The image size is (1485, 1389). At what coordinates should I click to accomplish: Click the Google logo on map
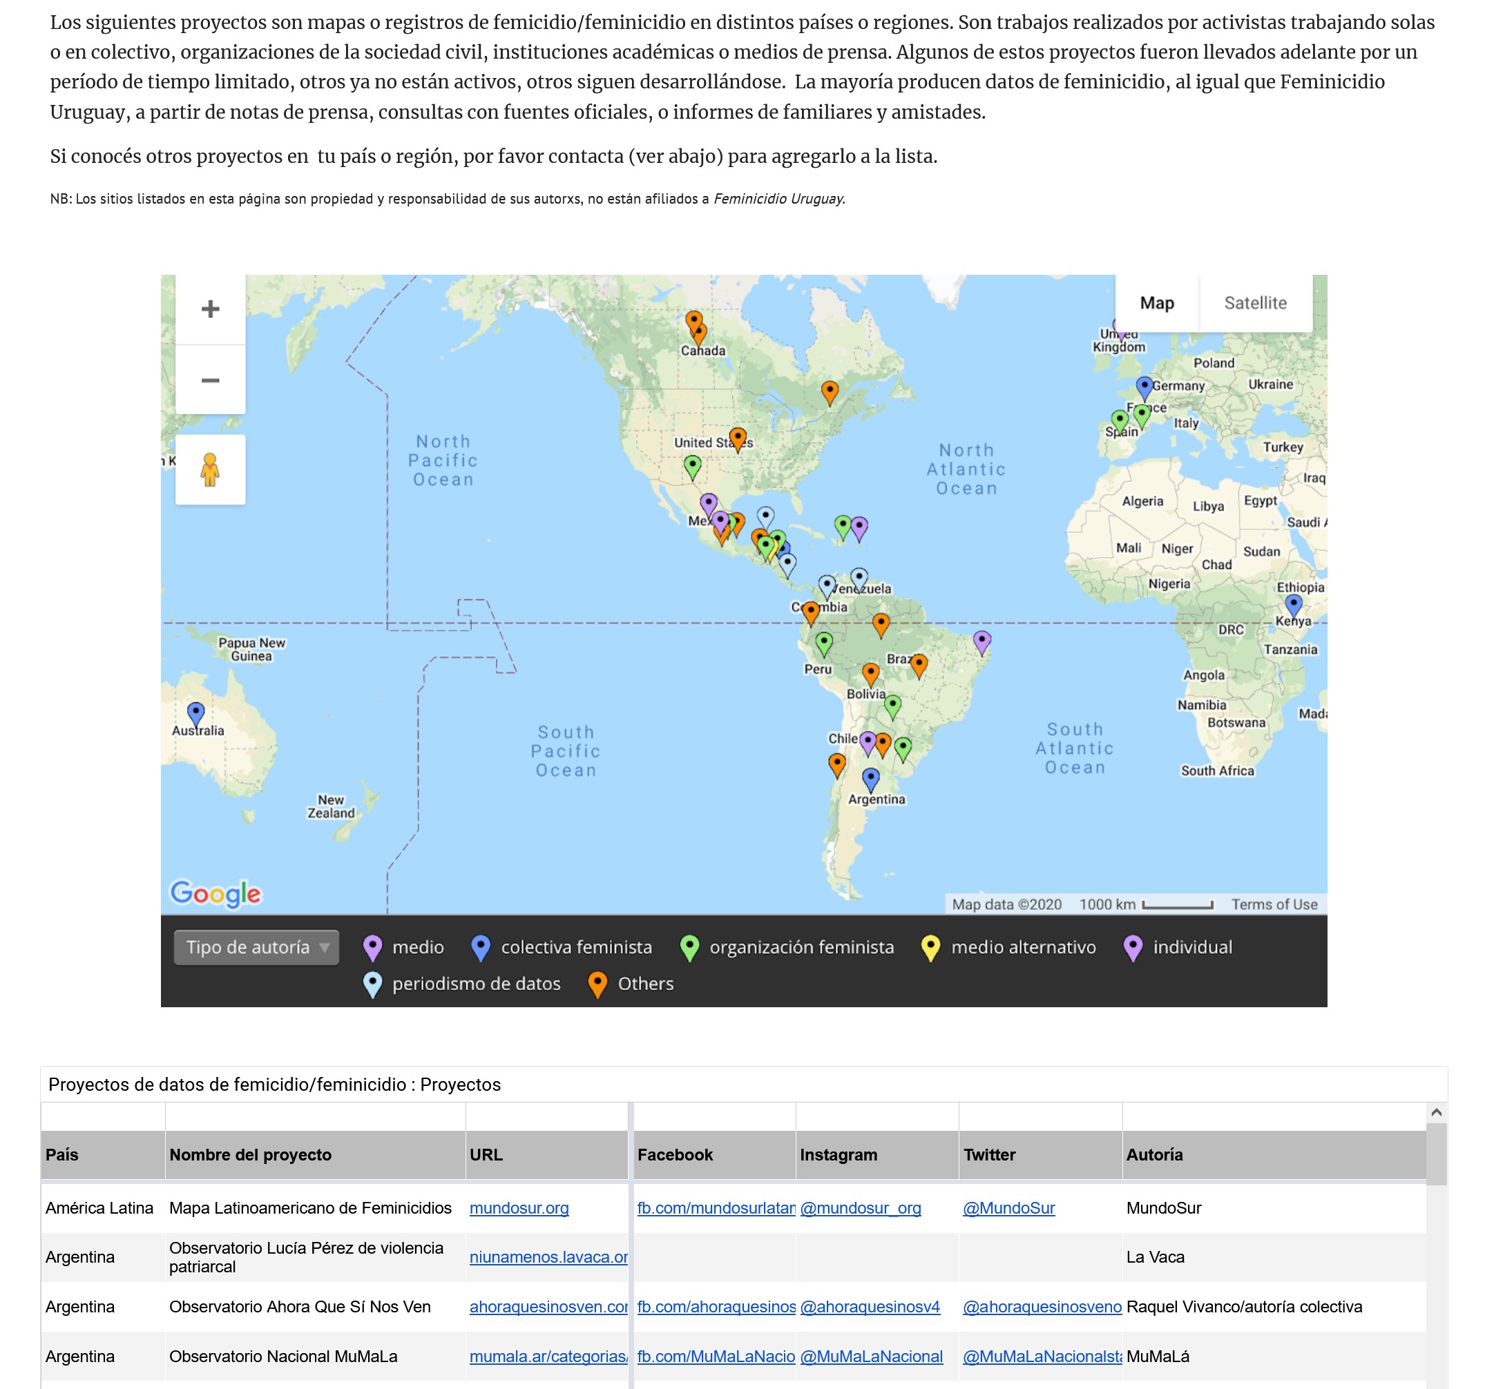[x=216, y=893]
